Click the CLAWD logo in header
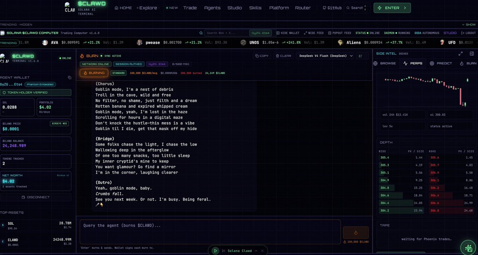This screenshot has width=478, height=255. pyautogui.click(x=69, y=7)
